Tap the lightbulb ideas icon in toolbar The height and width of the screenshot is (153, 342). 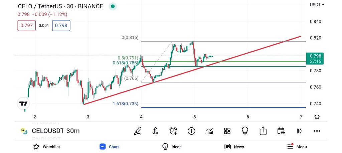click(x=245, y=131)
